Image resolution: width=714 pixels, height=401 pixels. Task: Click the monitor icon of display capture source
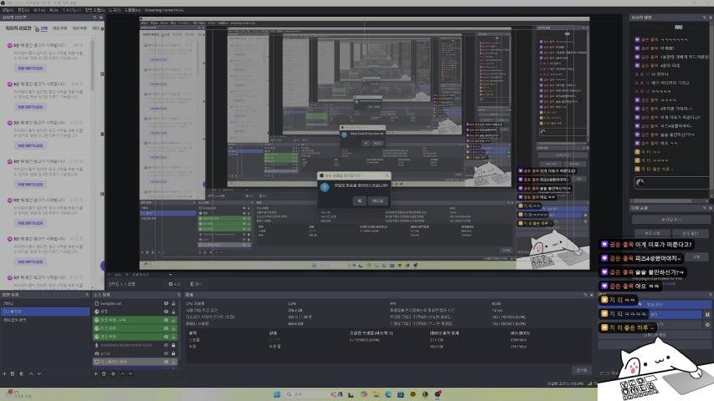pos(96,362)
